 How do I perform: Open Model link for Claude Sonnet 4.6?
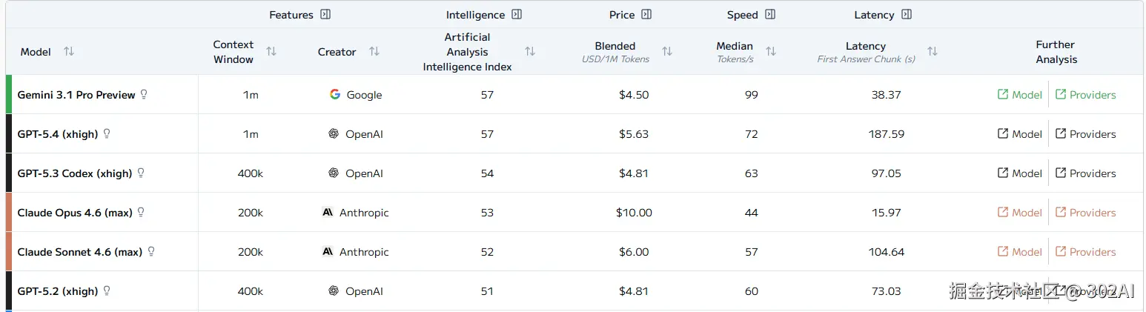[x=1019, y=252]
